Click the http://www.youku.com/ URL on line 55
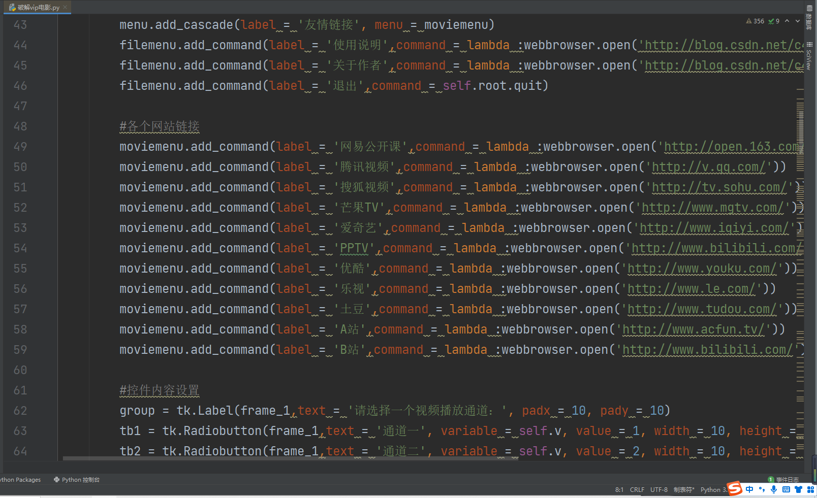Viewport: 817px width, 498px height. [x=702, y=269]
